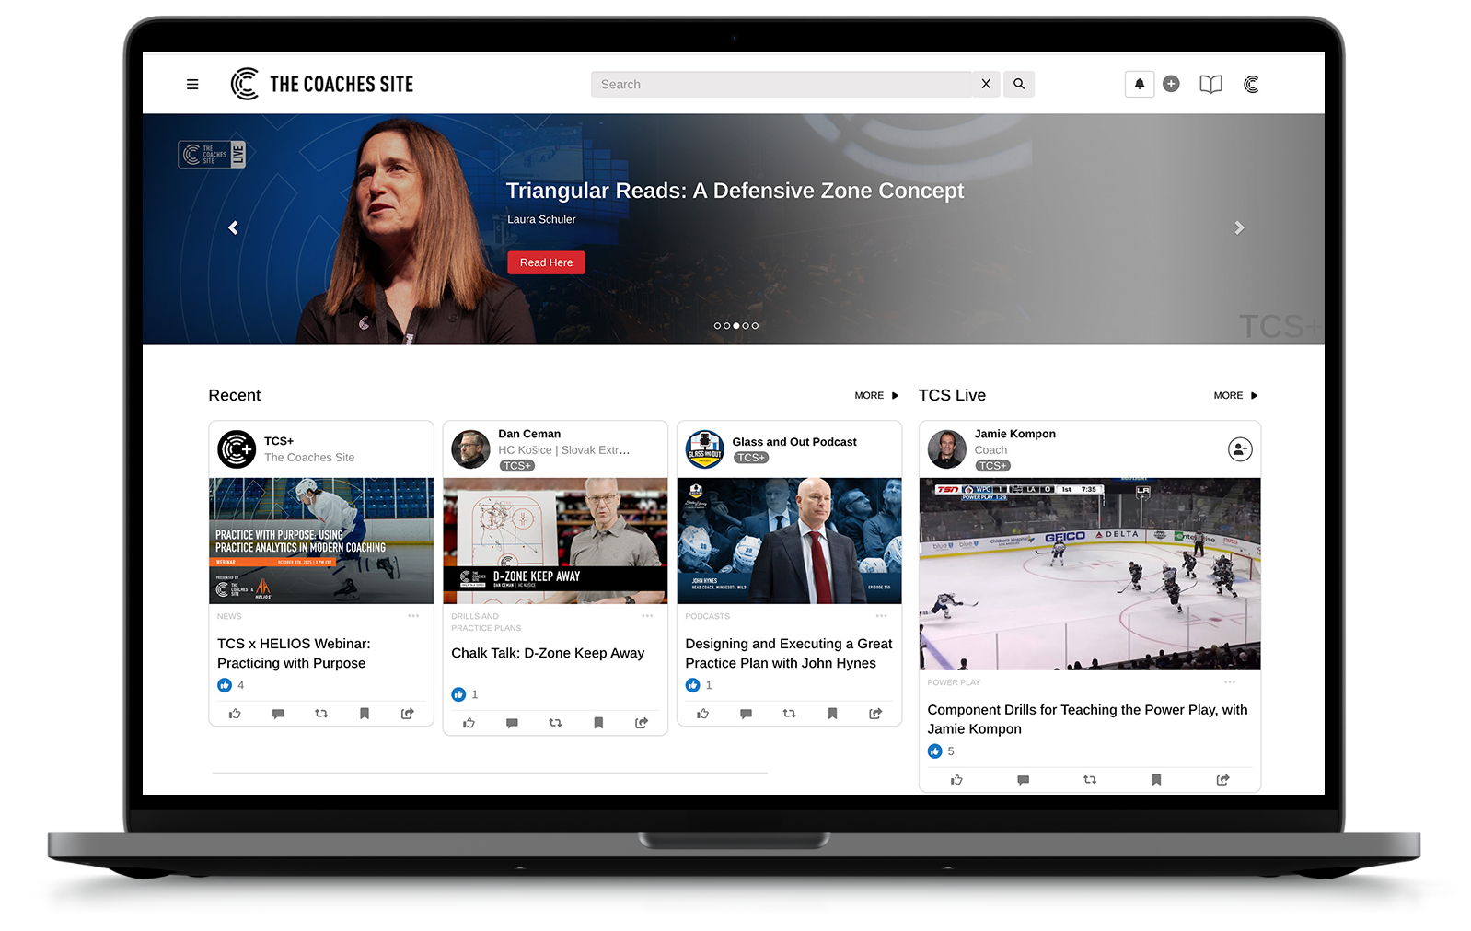Comment on Chalk Talk D-Zone post
The image size is (1471, 931).
[512, 723]
